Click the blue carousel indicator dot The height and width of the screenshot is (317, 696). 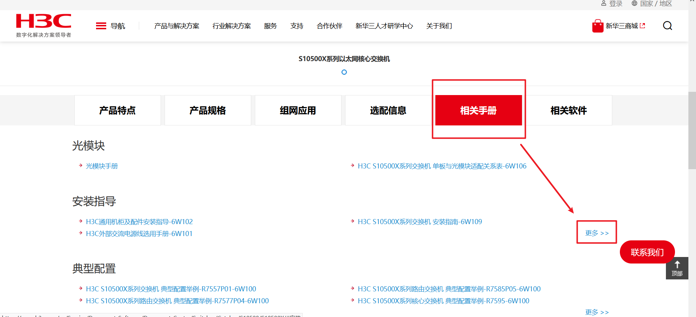point(344,72)
